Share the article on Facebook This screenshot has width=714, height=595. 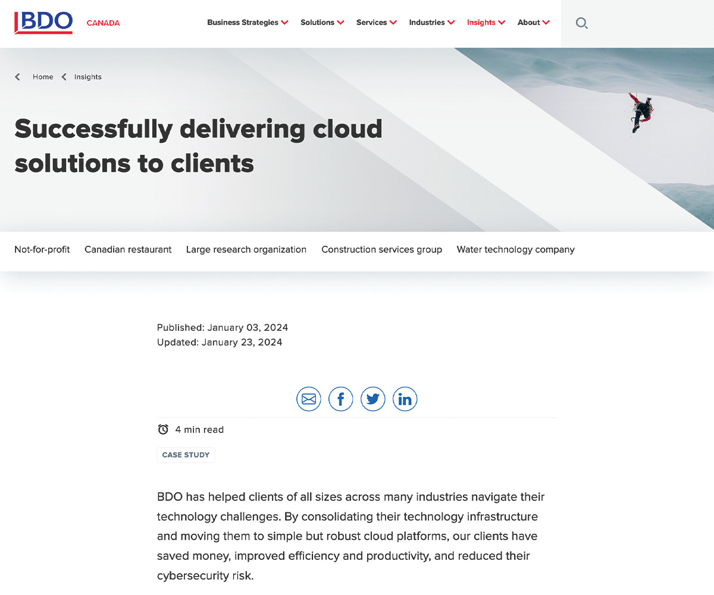pyautogui.click(x=340, y=399)
